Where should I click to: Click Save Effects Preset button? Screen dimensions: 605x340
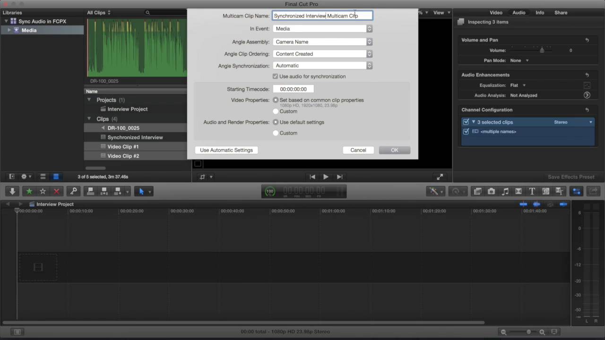click(571, 177)
